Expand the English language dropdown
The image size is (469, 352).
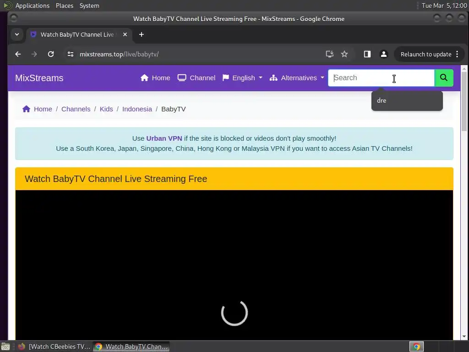(x=242, y=78)
